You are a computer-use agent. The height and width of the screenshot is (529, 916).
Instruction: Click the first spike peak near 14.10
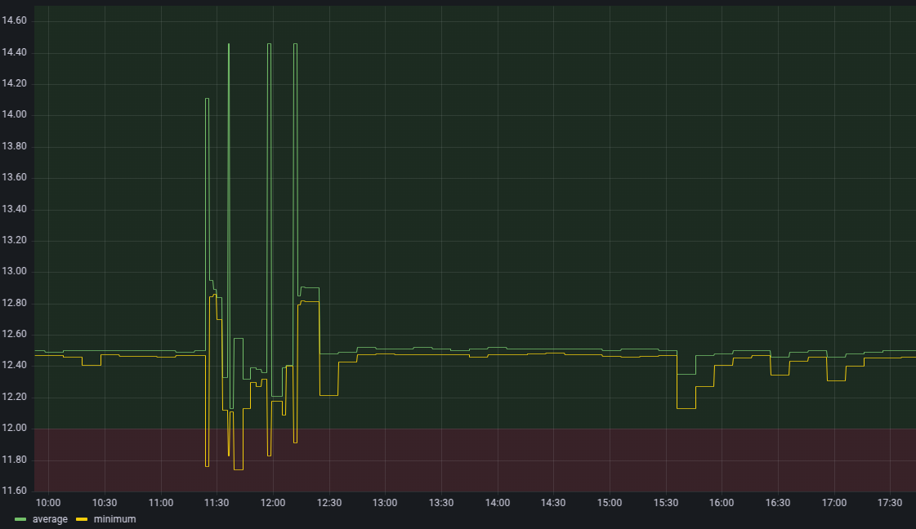pyautogui.click(x=207, y=99)
